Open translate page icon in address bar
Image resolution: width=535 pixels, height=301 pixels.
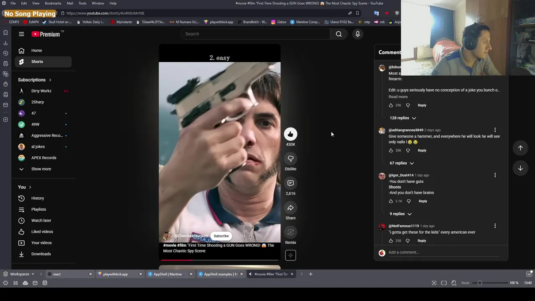(350, 13)
